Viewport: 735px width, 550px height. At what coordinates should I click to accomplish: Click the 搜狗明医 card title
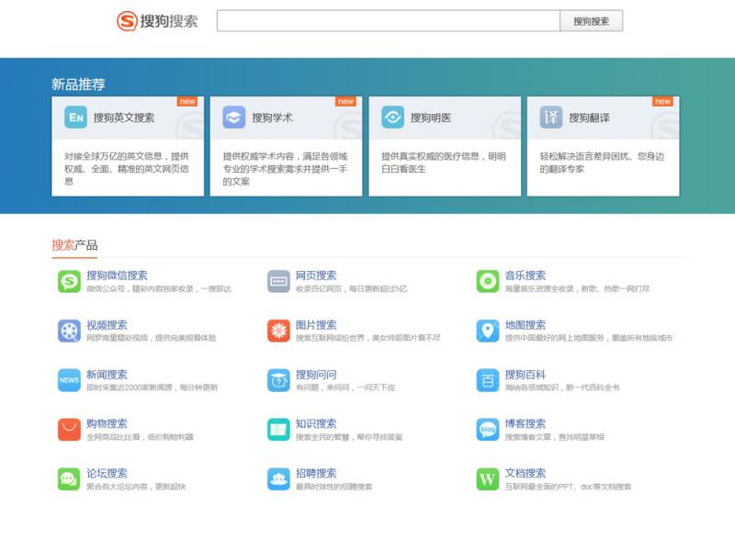[431, 118]
